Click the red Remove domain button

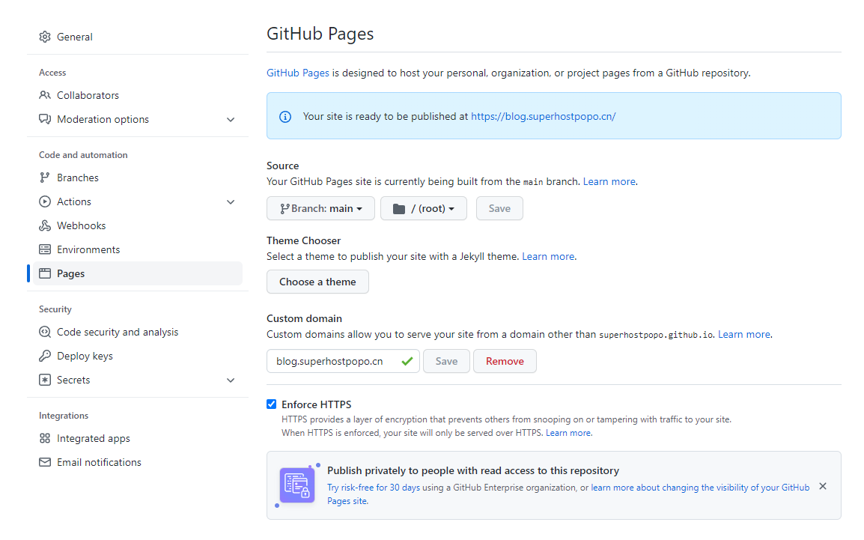505,361
